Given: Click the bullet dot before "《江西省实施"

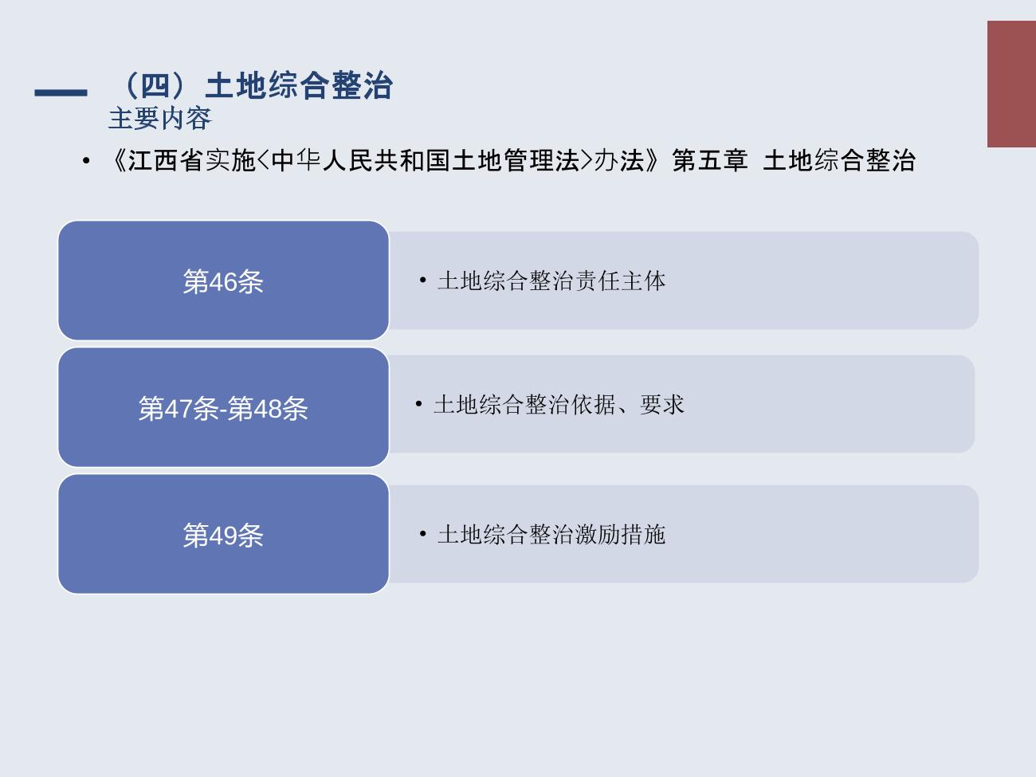Looking at the screenshot, I should 86,161.
